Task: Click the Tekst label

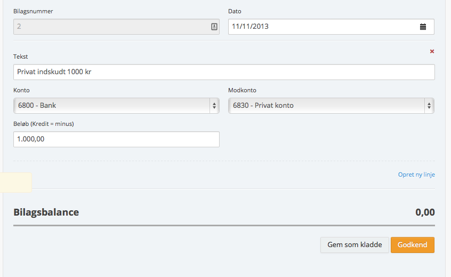Action: pyautogui.click(x=20, y=57)
